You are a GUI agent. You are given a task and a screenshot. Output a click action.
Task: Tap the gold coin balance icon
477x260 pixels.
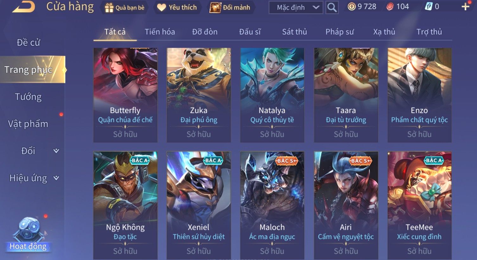[352, 7]
